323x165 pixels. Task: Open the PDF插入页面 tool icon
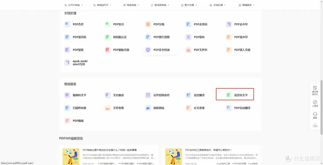point(229,50)
